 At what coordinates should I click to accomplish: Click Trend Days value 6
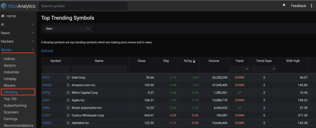[x=264, y=115]
